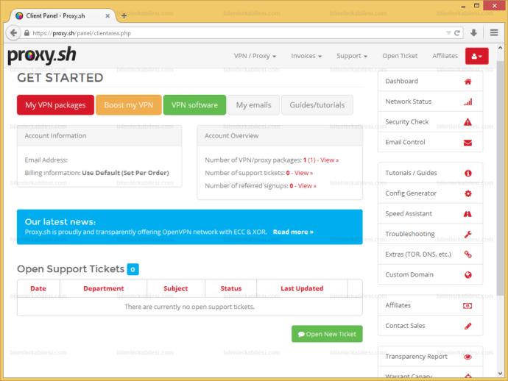
Task: Click the My VPN packages button
Action: [55, 105]
